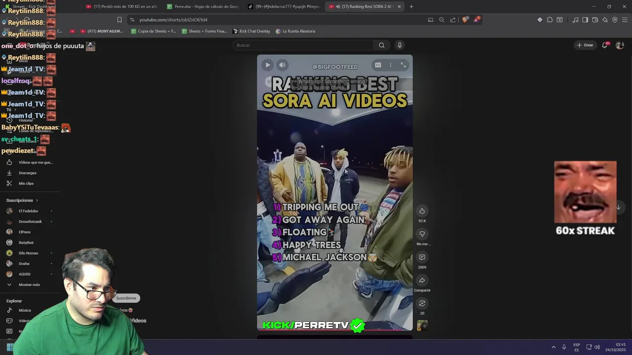This screenshot has height=355, width=632.
Task: Open the Sheets + Forms Fina... bookmark
Action: 204,31
